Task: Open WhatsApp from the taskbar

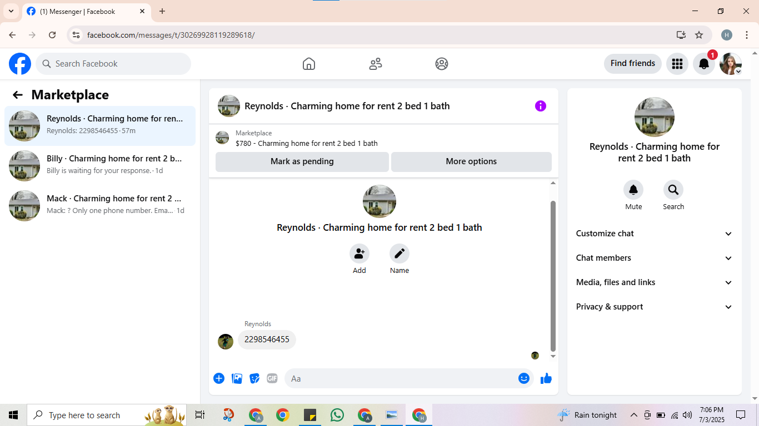Action: pos(337,415)
